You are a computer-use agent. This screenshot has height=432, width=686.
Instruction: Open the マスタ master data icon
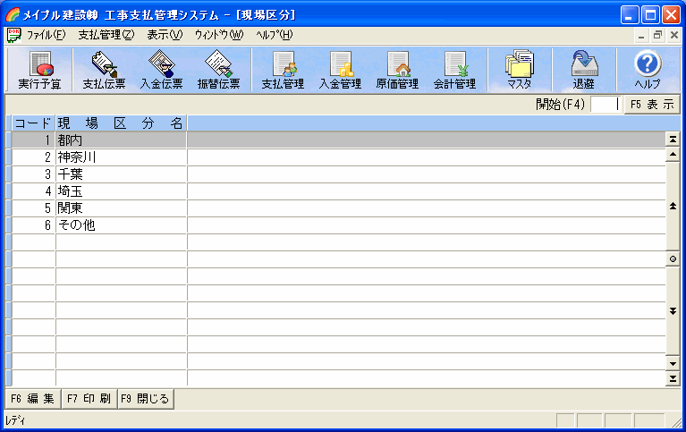tap(519, 70)
